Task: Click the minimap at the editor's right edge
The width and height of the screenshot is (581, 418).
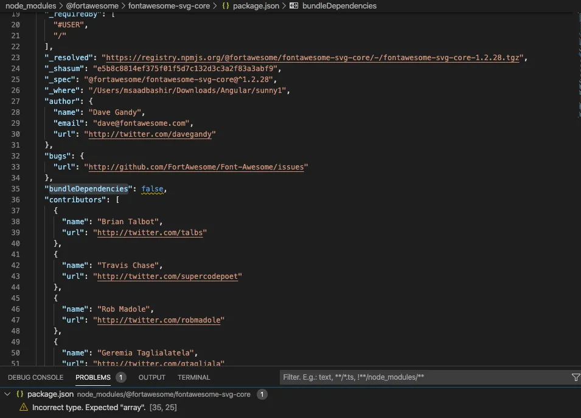Action: pyautogui.click(x=579, y=65)
